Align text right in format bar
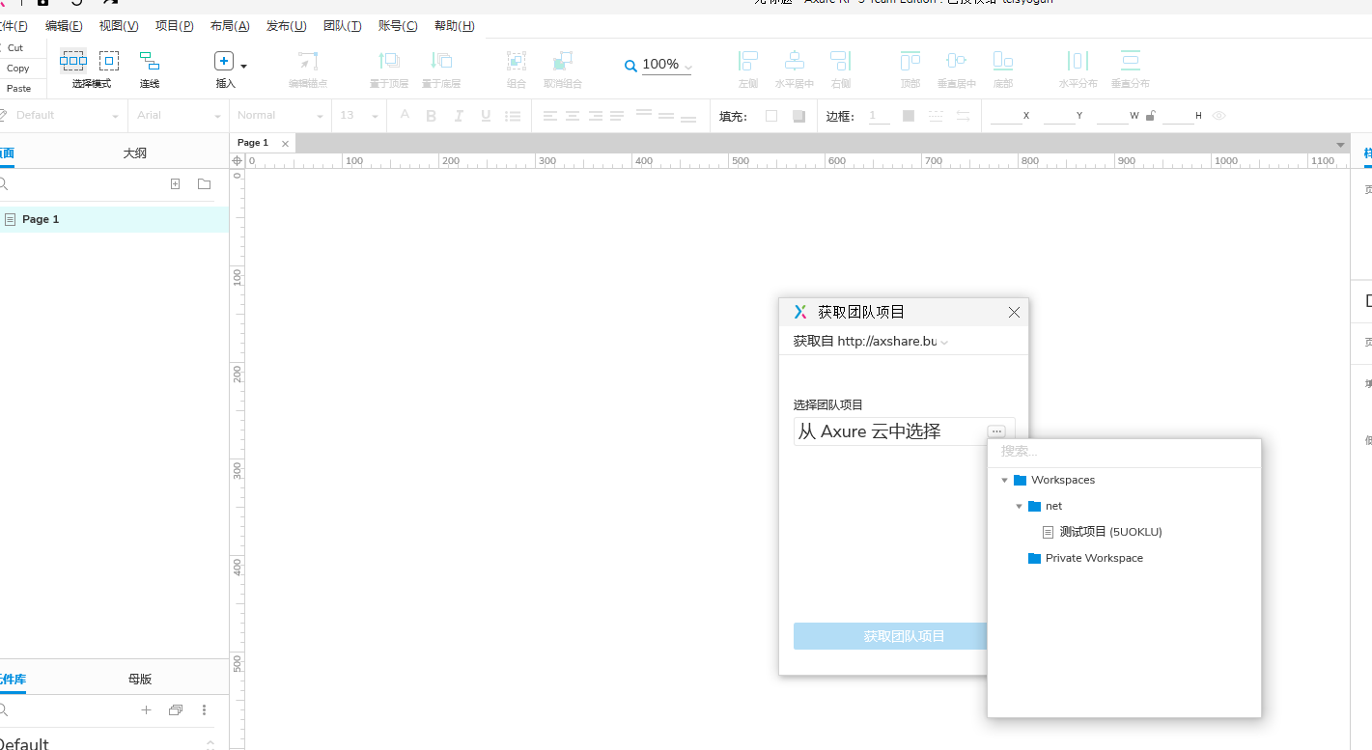This screenshot has width=1372, height=750. 596,116
